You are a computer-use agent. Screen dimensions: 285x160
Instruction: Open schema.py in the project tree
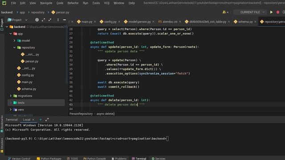pyautogui.click(x=27, y=89)
